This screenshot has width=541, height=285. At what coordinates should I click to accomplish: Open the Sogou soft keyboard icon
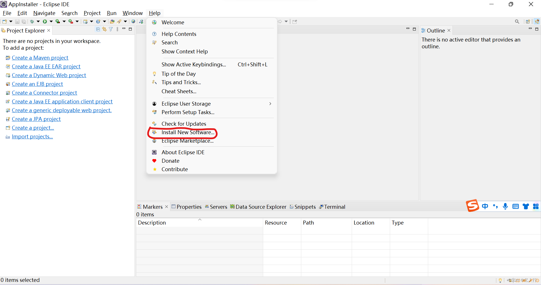pyautogui.click(x=515, y=206)
